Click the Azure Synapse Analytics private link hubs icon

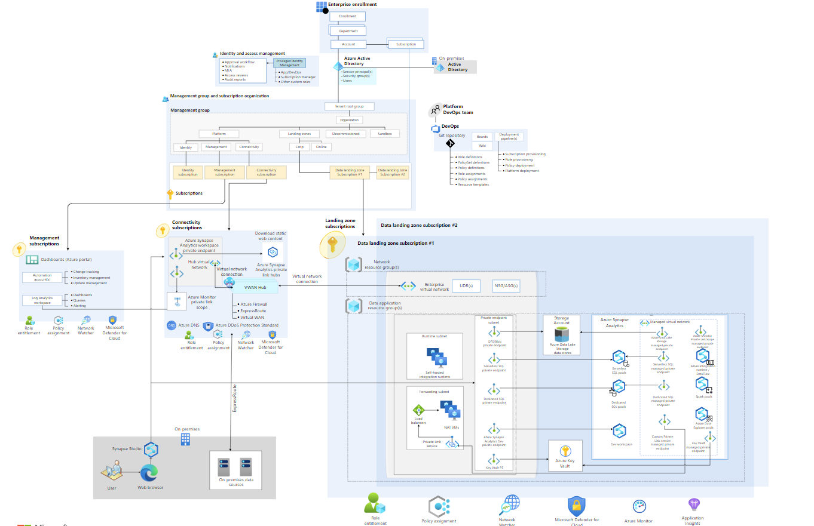pyautogui.click(x=273, y=253)
